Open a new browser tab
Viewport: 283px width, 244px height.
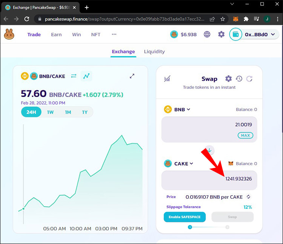point(87,8)
